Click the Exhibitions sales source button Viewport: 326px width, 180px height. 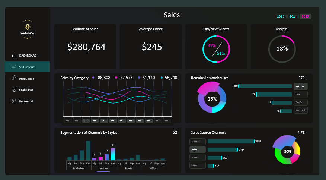197,142
